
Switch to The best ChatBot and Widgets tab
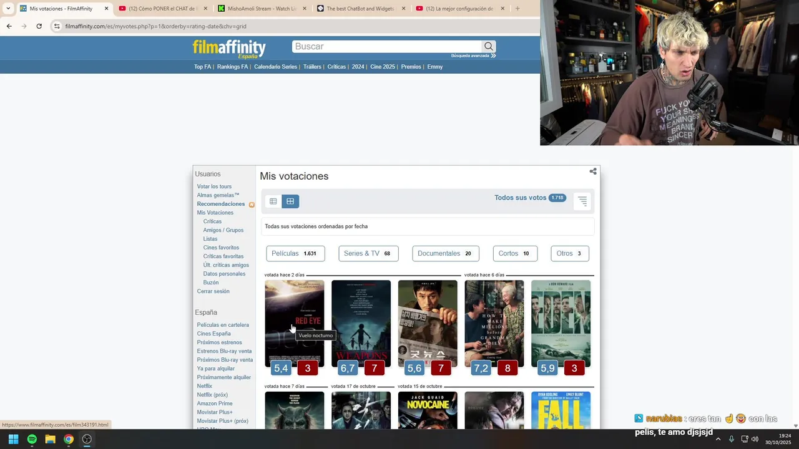pos(361,9)
